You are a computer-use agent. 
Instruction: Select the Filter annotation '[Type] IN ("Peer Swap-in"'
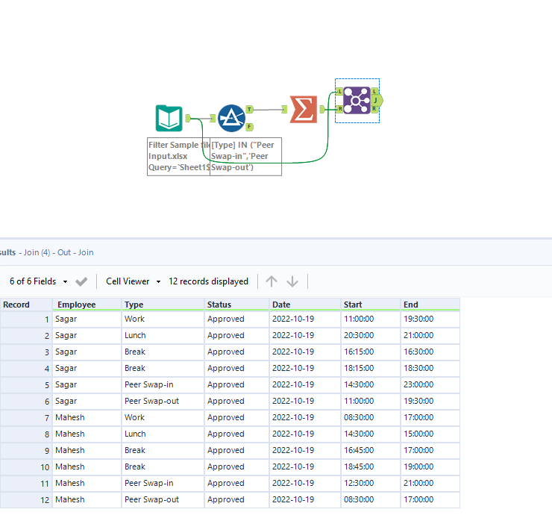(245, 156)
